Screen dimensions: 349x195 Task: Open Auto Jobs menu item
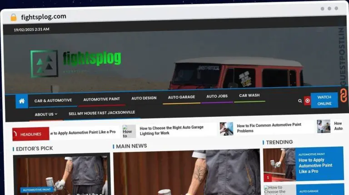point(217,96)
